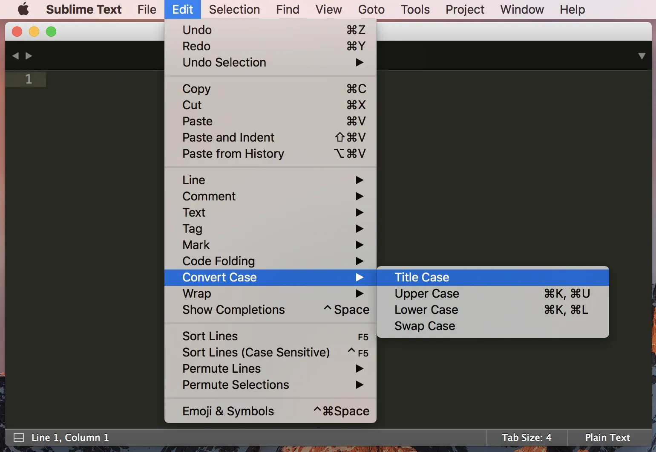Toggle the side bar icon in status bar

[19, 438]
